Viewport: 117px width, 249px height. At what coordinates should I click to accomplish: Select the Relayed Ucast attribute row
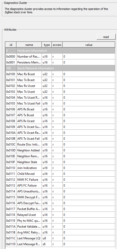coord(60,215)
